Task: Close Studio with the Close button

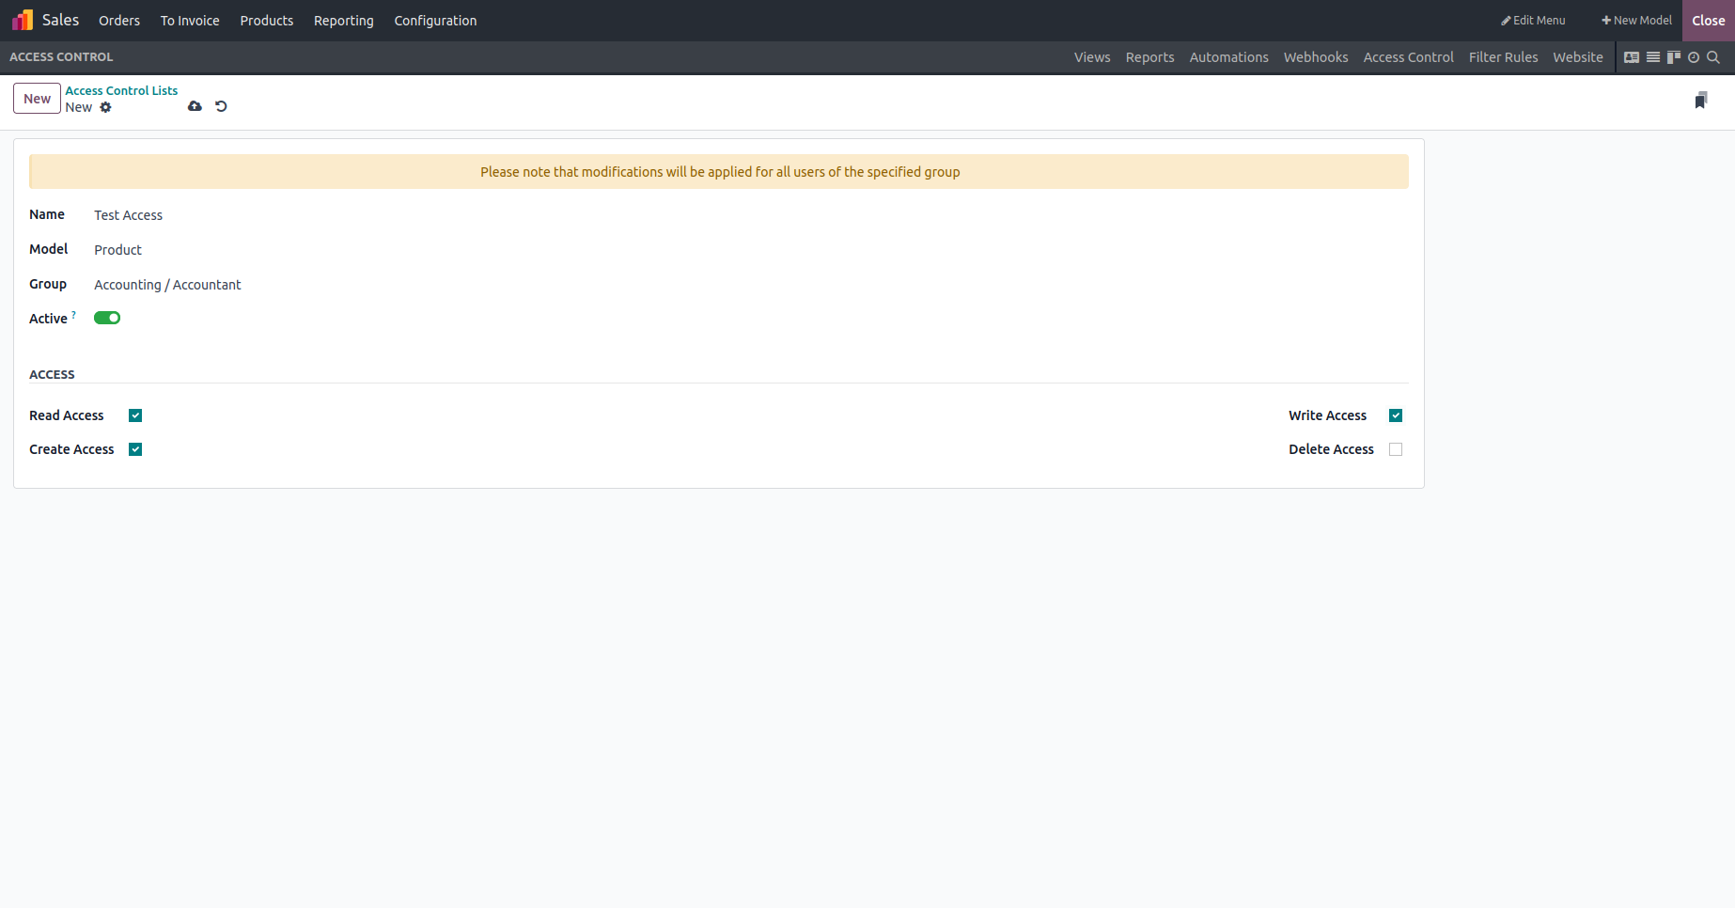Action: point(1708,21)
